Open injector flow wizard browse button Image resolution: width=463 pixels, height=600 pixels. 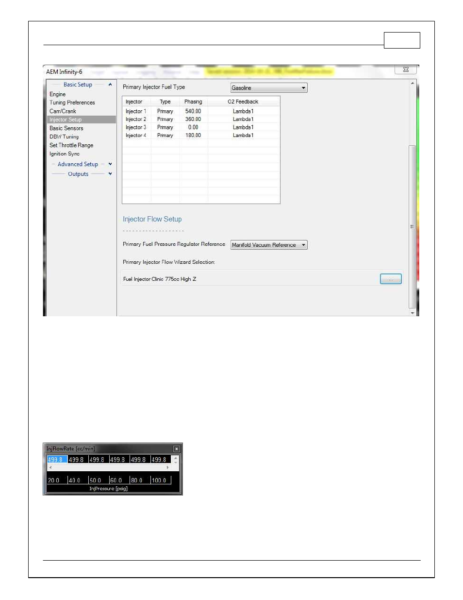391,279
